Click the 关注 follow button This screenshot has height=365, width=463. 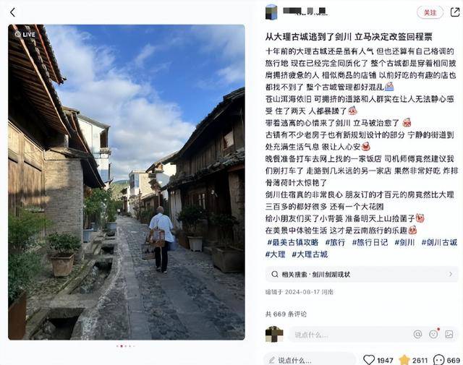coord(430,12)
